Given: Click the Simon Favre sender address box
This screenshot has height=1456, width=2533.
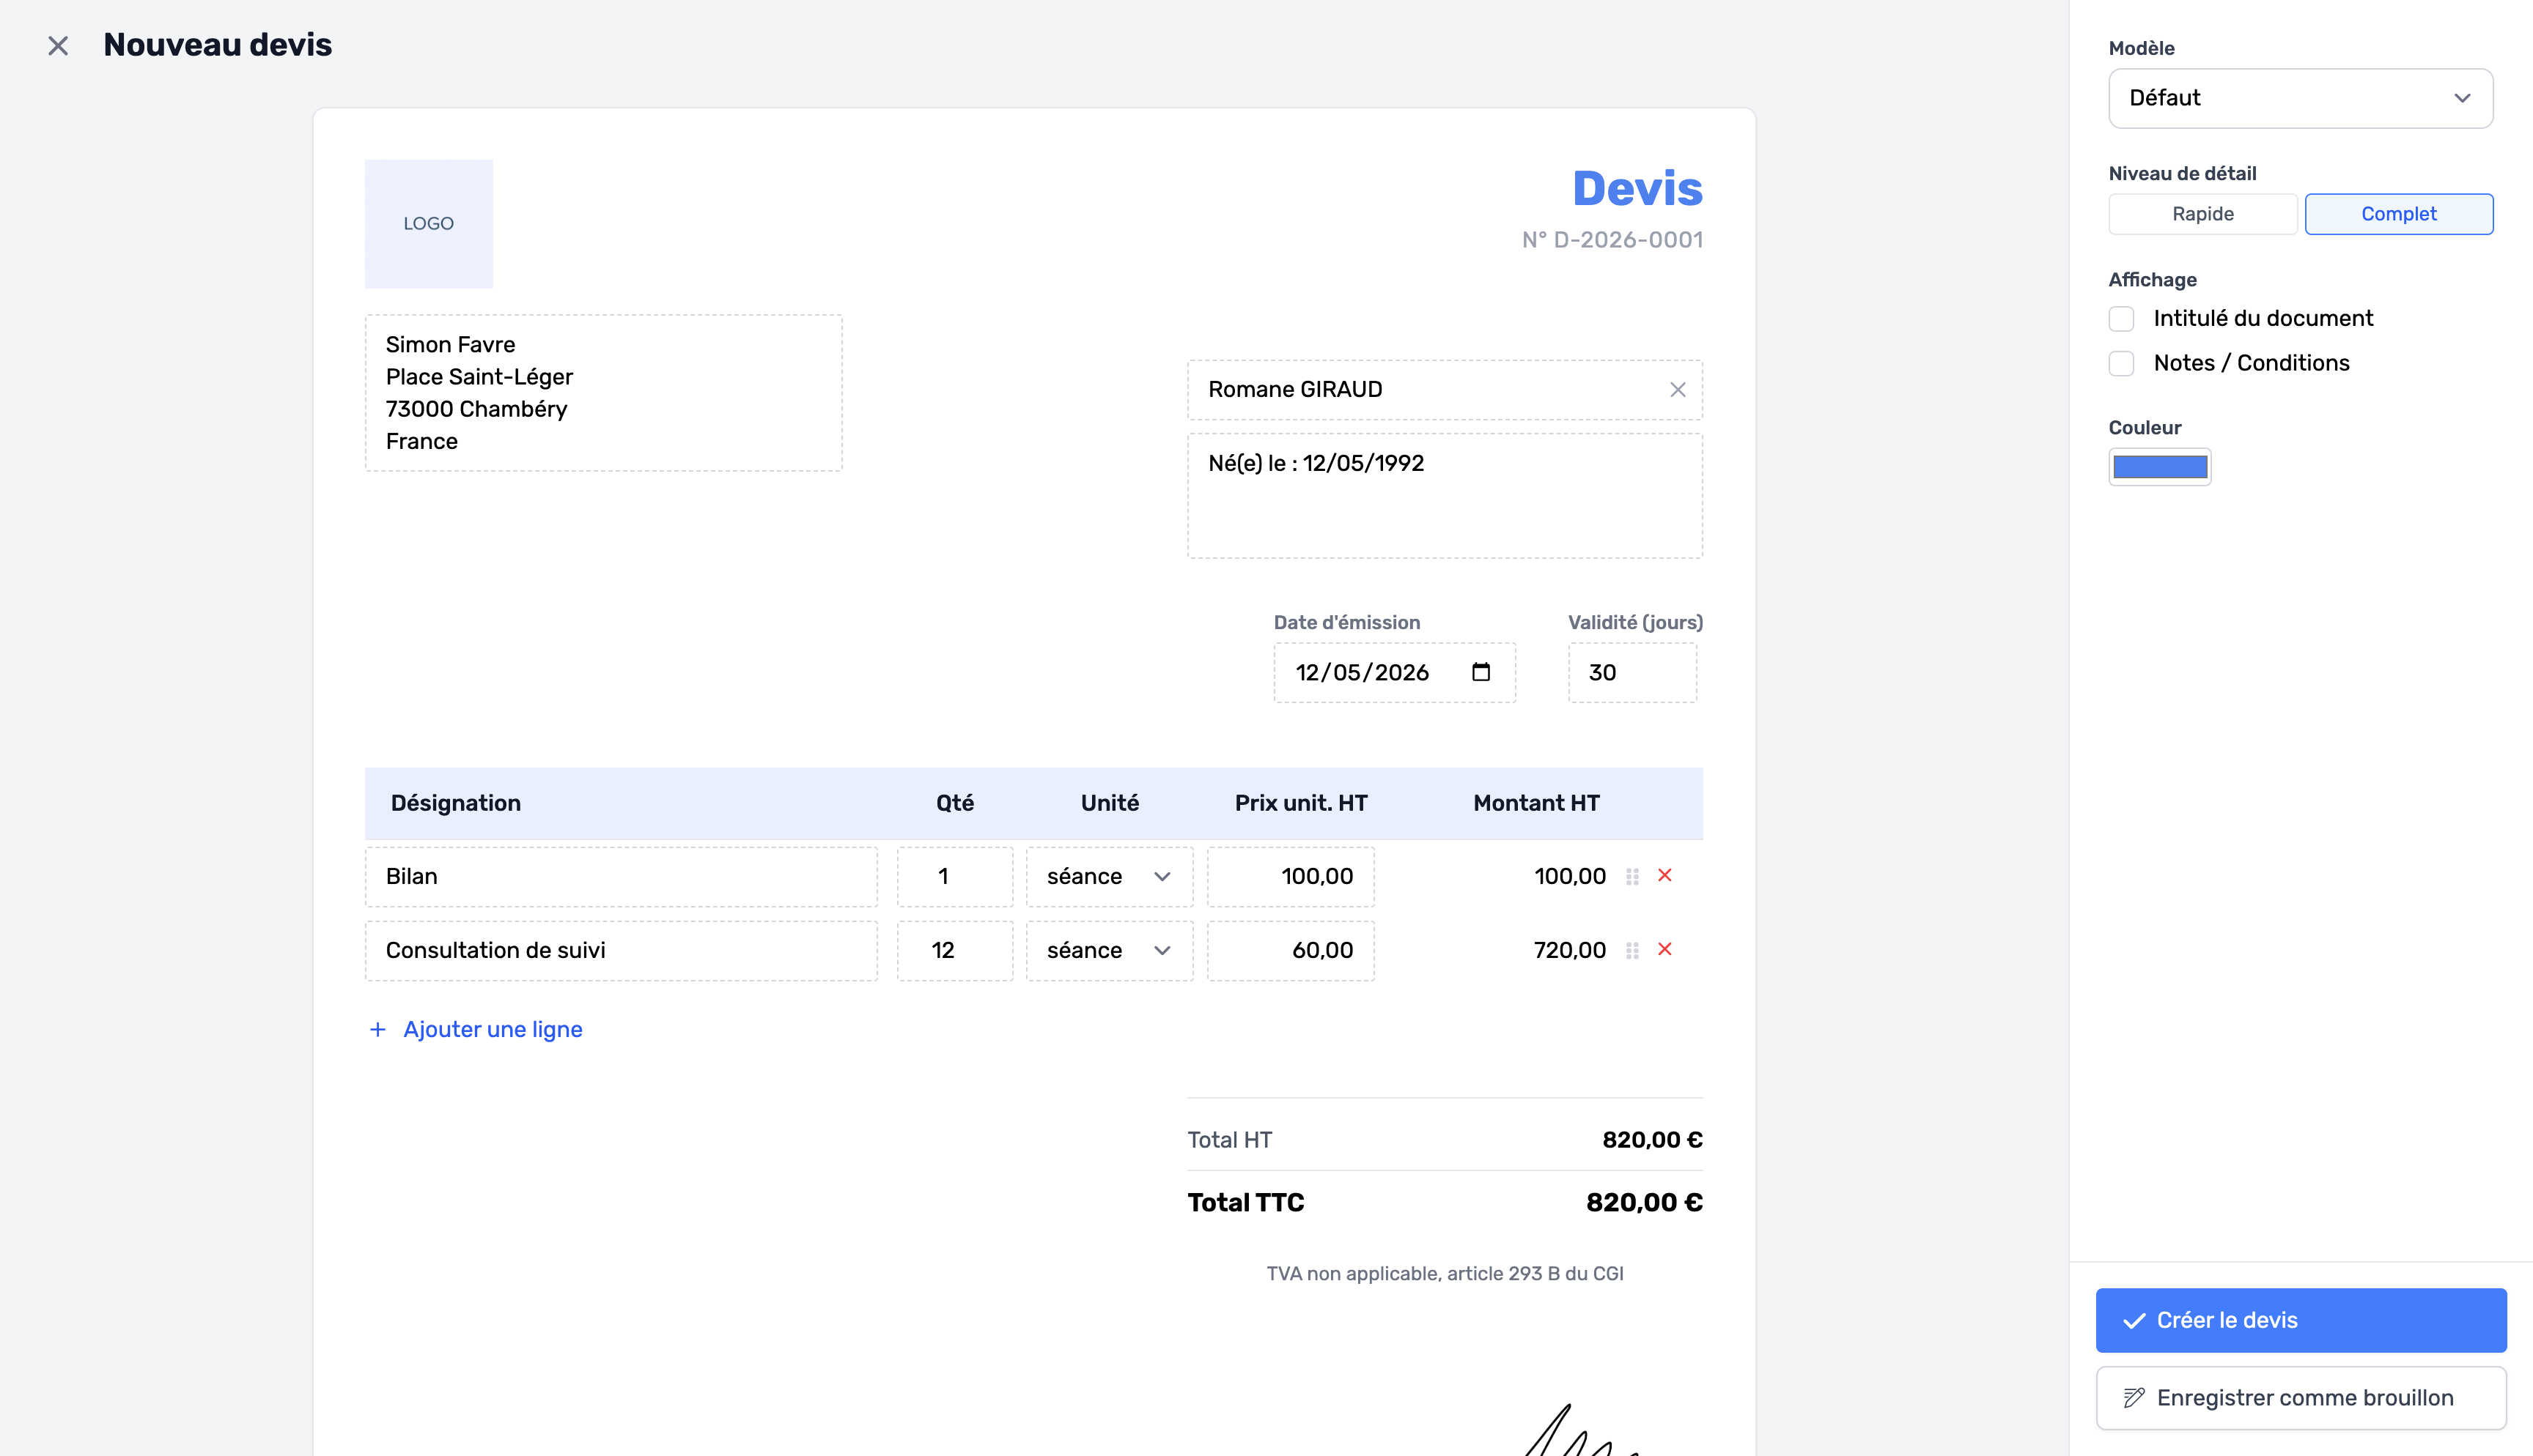Looking at the screenshot, I should (x=603, y=393).
